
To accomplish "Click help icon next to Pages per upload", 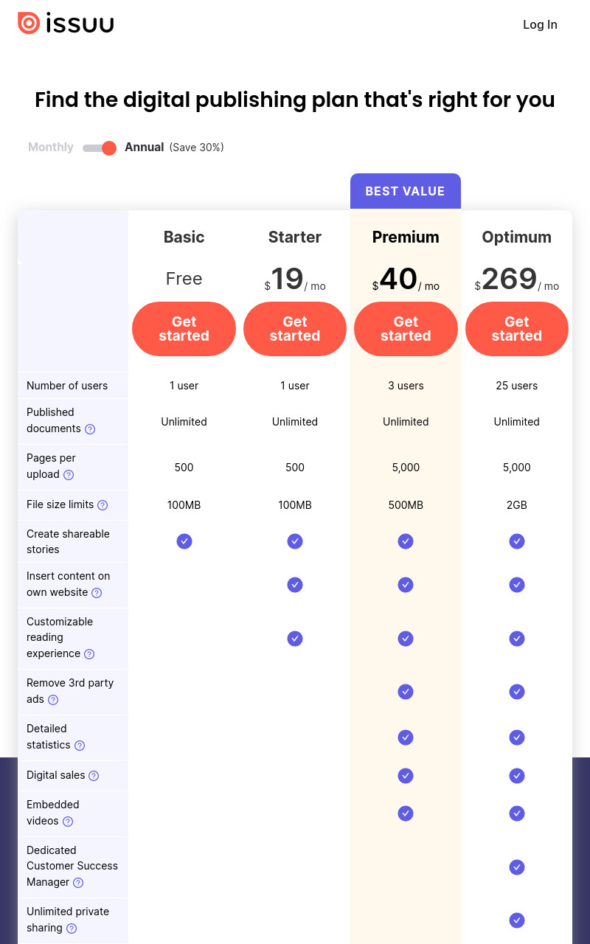I will 69,475.
